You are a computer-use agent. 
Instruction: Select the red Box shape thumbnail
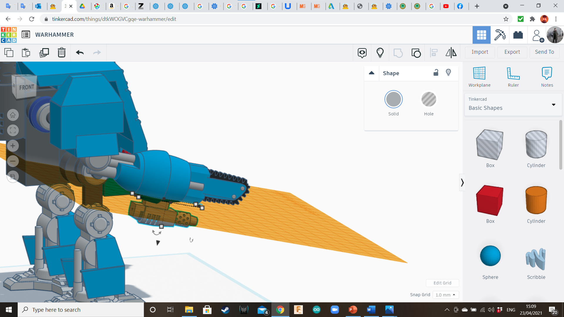(x=490, y=200)
